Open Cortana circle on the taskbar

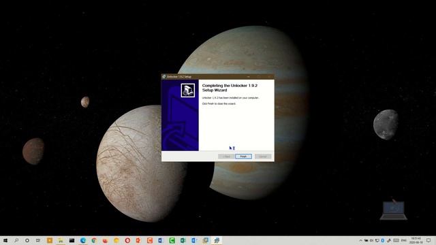[27, 240]
